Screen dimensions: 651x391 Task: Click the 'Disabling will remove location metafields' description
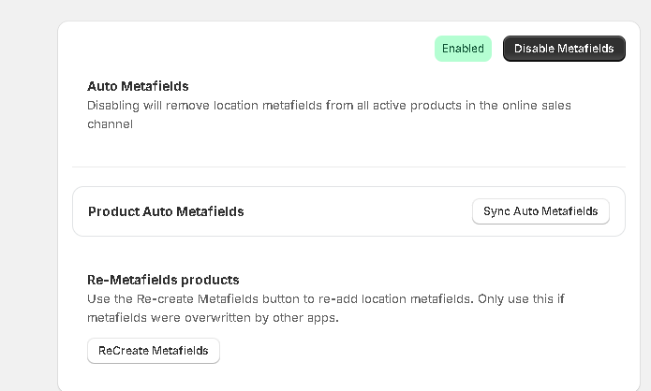(329, 114)
